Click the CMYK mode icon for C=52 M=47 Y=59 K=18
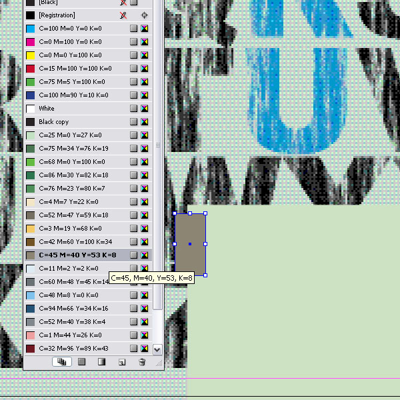 tap(145, 215)
